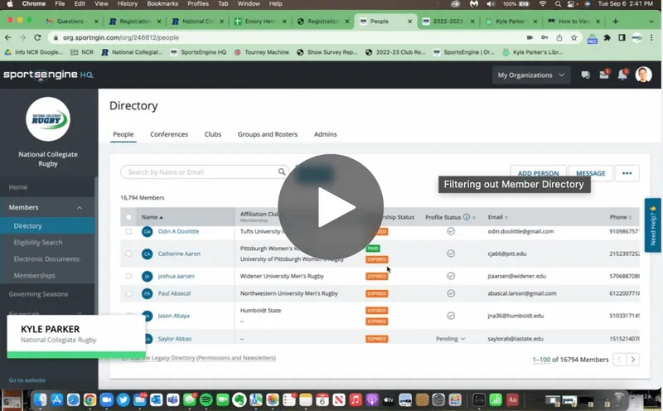Open the notifications bell icon
The height and width of the screenshot is (411, 663).
[622, 75]
